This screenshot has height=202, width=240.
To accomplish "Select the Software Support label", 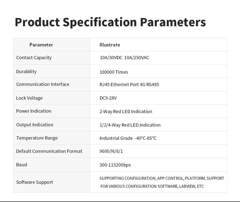I will [34, 182].
